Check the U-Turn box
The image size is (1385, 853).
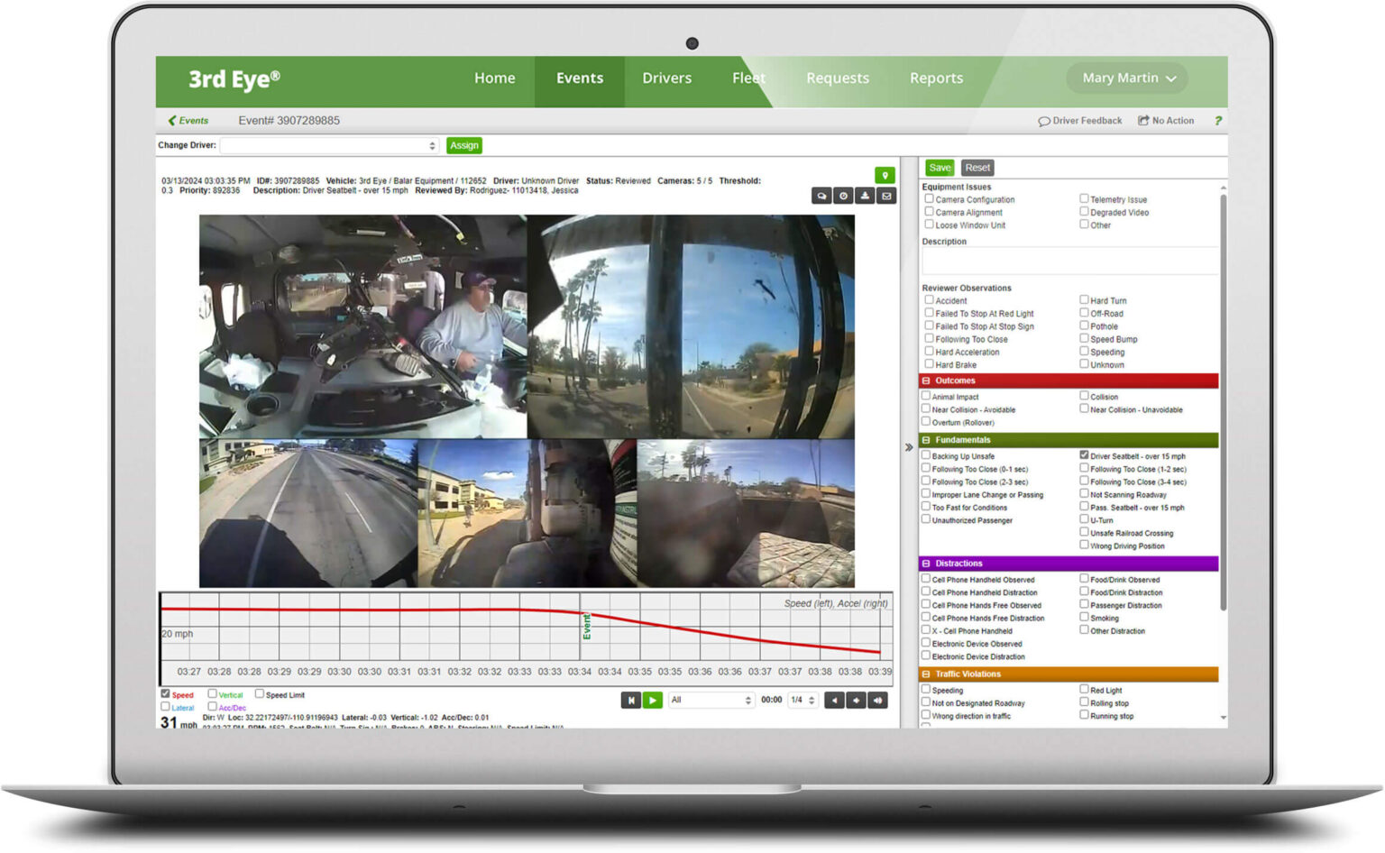point(1084,518)
